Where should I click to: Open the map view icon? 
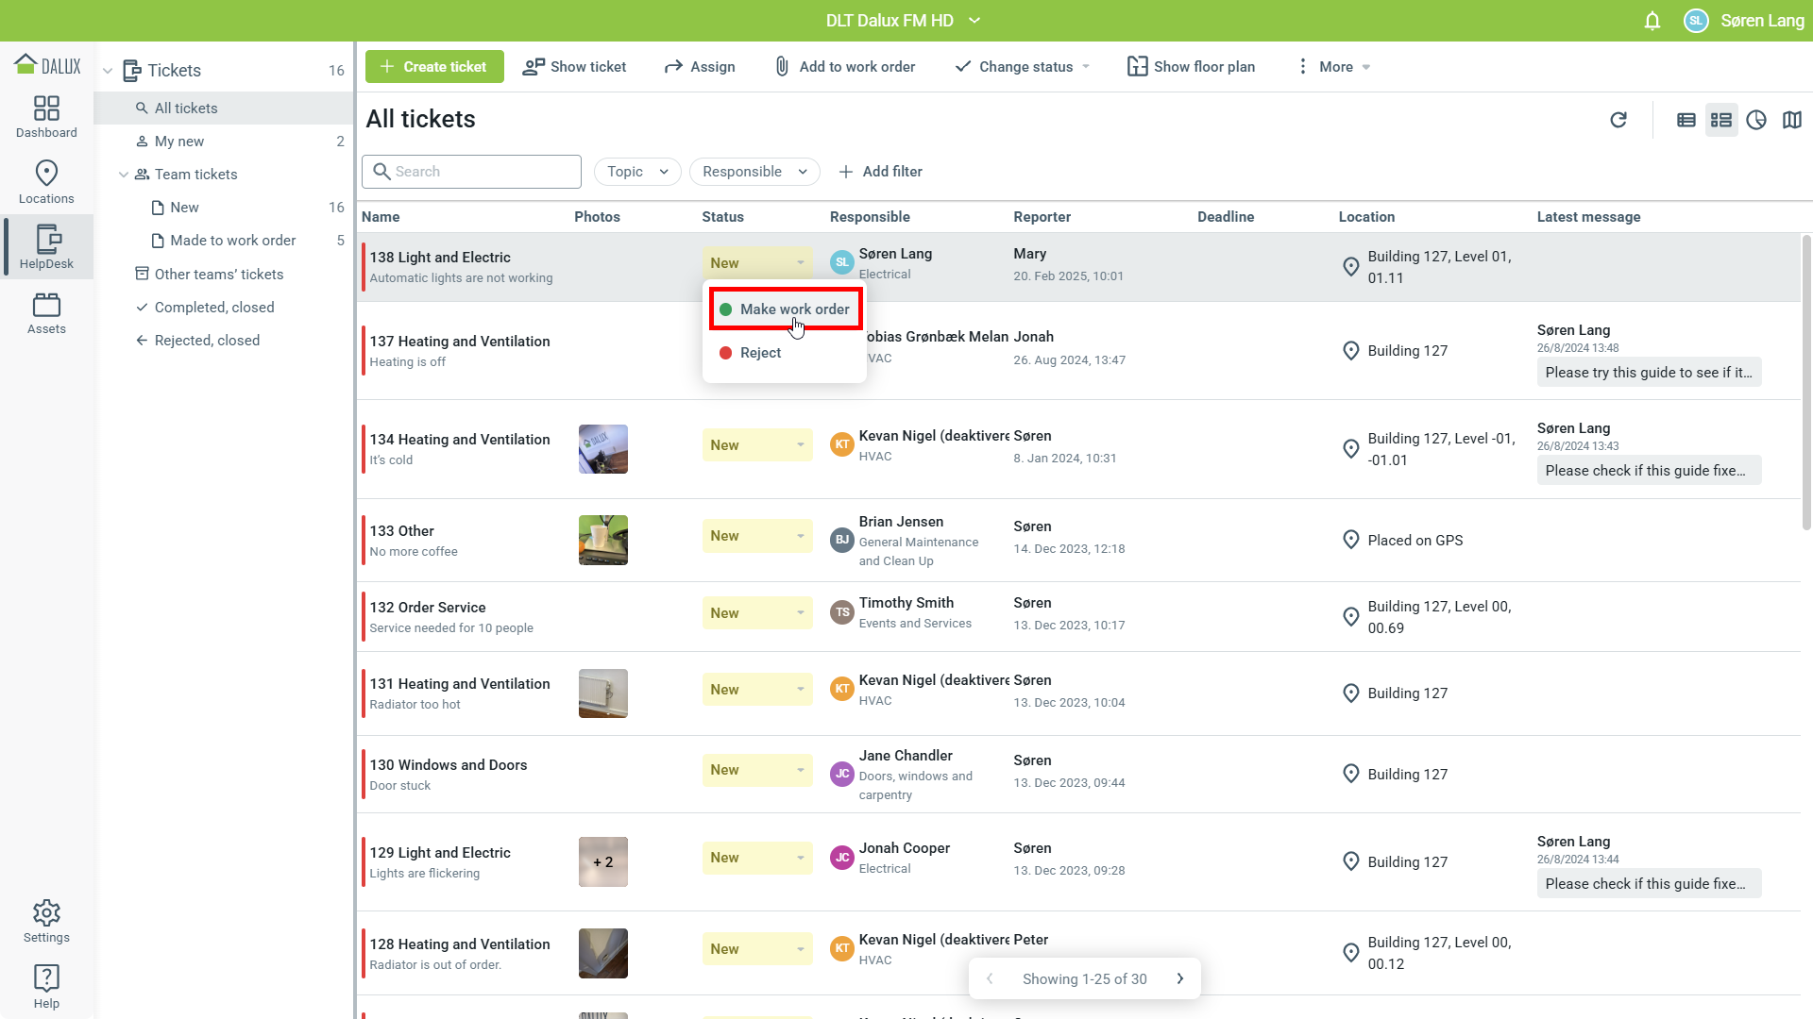(1791, 120)
